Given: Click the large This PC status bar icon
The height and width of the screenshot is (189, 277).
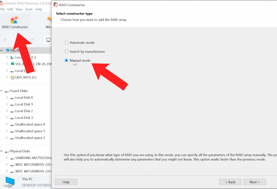Looking at the screenshot, I should tap(9, 182).
